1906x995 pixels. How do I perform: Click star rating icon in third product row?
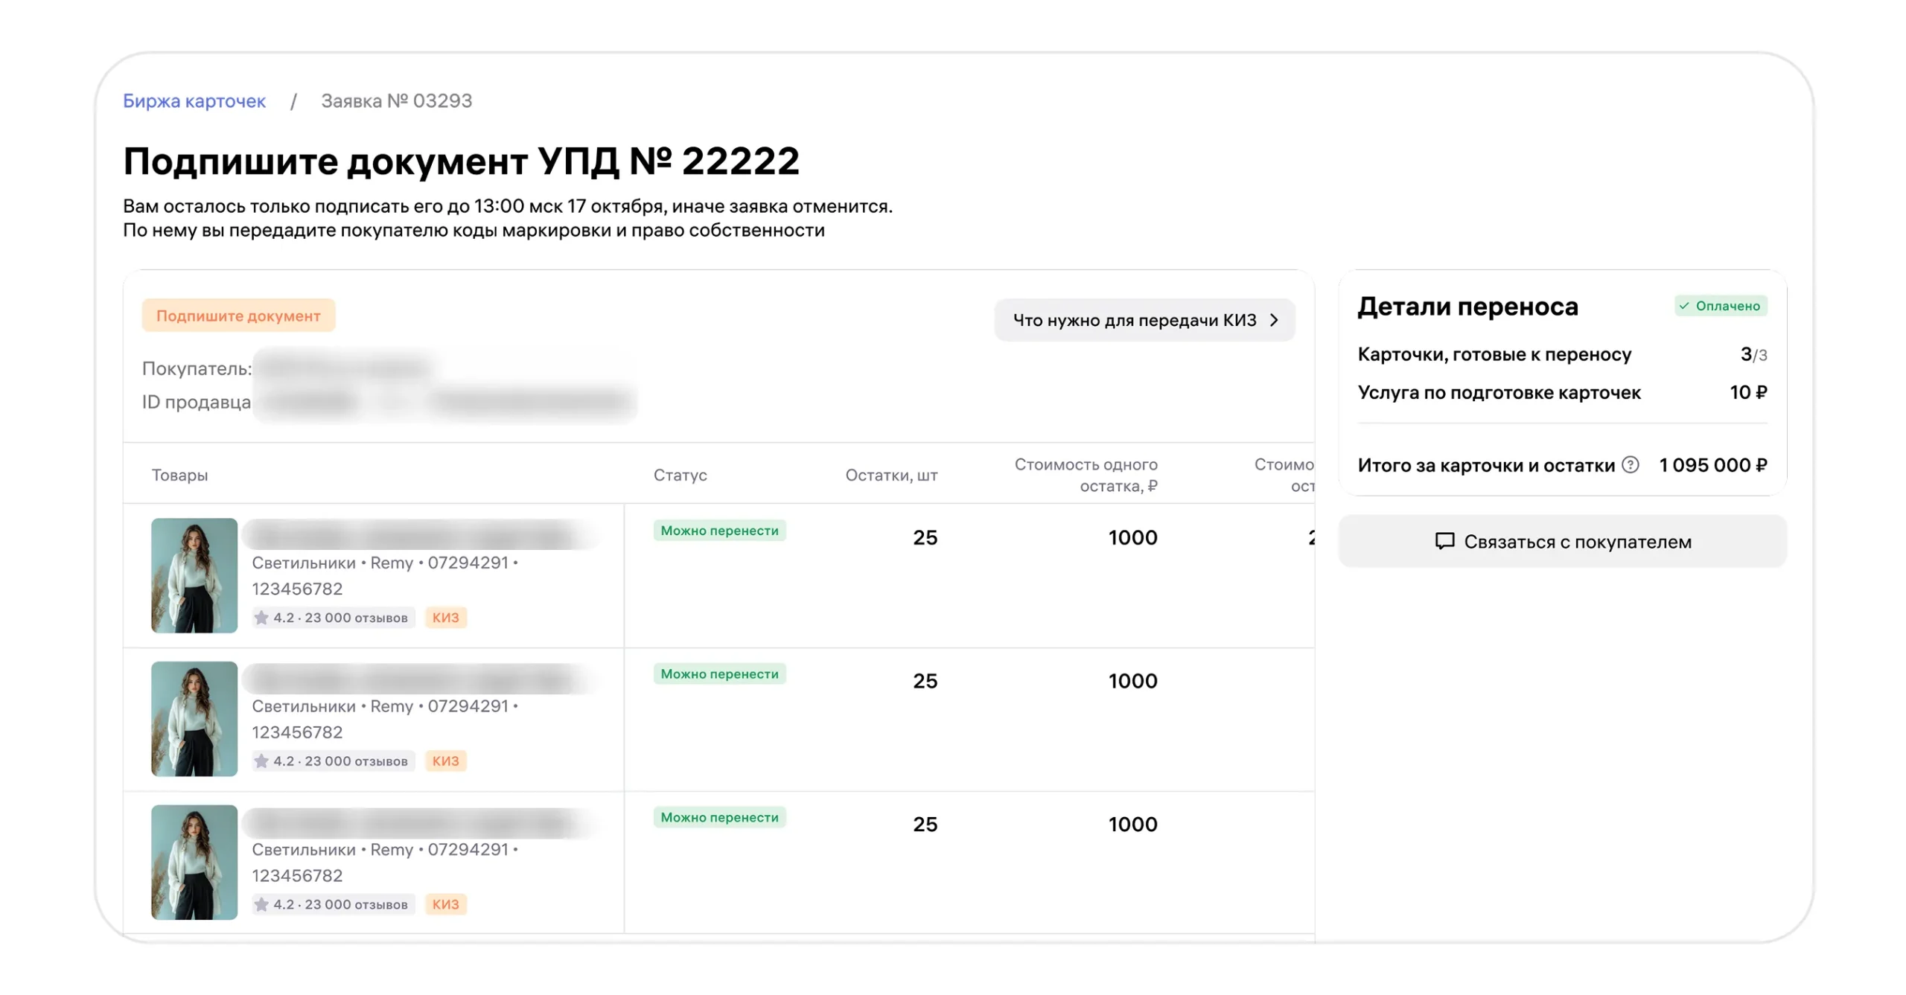[x=261, y=904]
